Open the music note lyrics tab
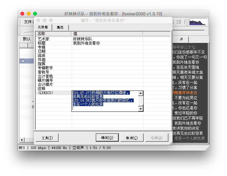The width and height of the screenshot is (227, 176). (181, 39)
